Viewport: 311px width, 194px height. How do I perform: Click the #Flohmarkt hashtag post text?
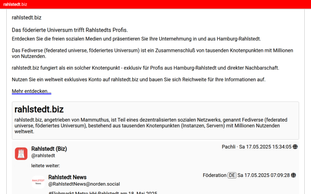103,192
